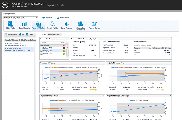Select the Foglight_APM cluster row
Viewport: 182px width, 120px height.
coord(53,48)
